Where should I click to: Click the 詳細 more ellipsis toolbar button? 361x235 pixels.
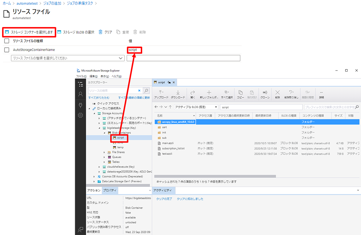tap(321, 94)
